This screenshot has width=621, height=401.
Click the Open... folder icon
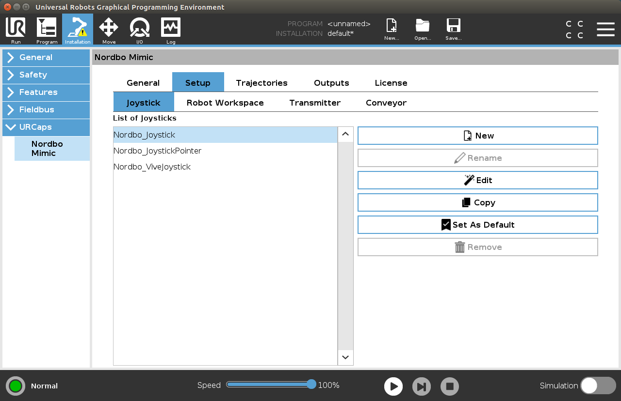tap(423, 30)
